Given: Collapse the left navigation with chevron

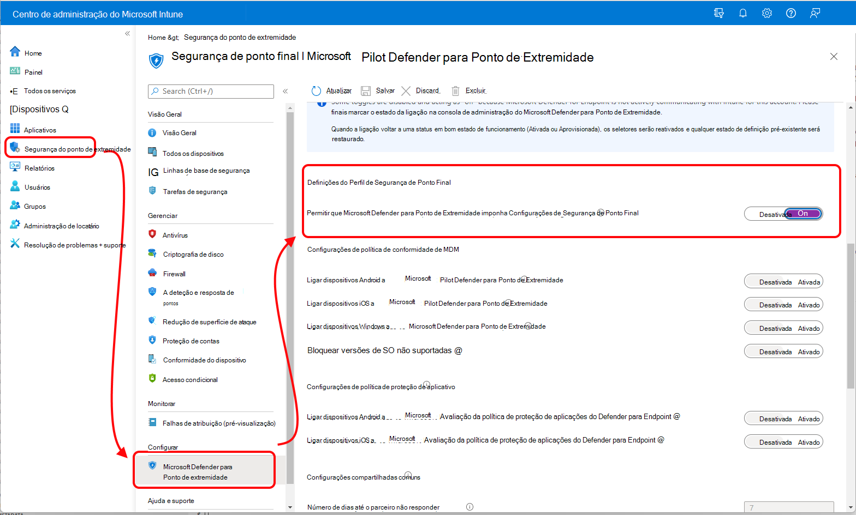Looking at the screenshot, I should (127, 34).
